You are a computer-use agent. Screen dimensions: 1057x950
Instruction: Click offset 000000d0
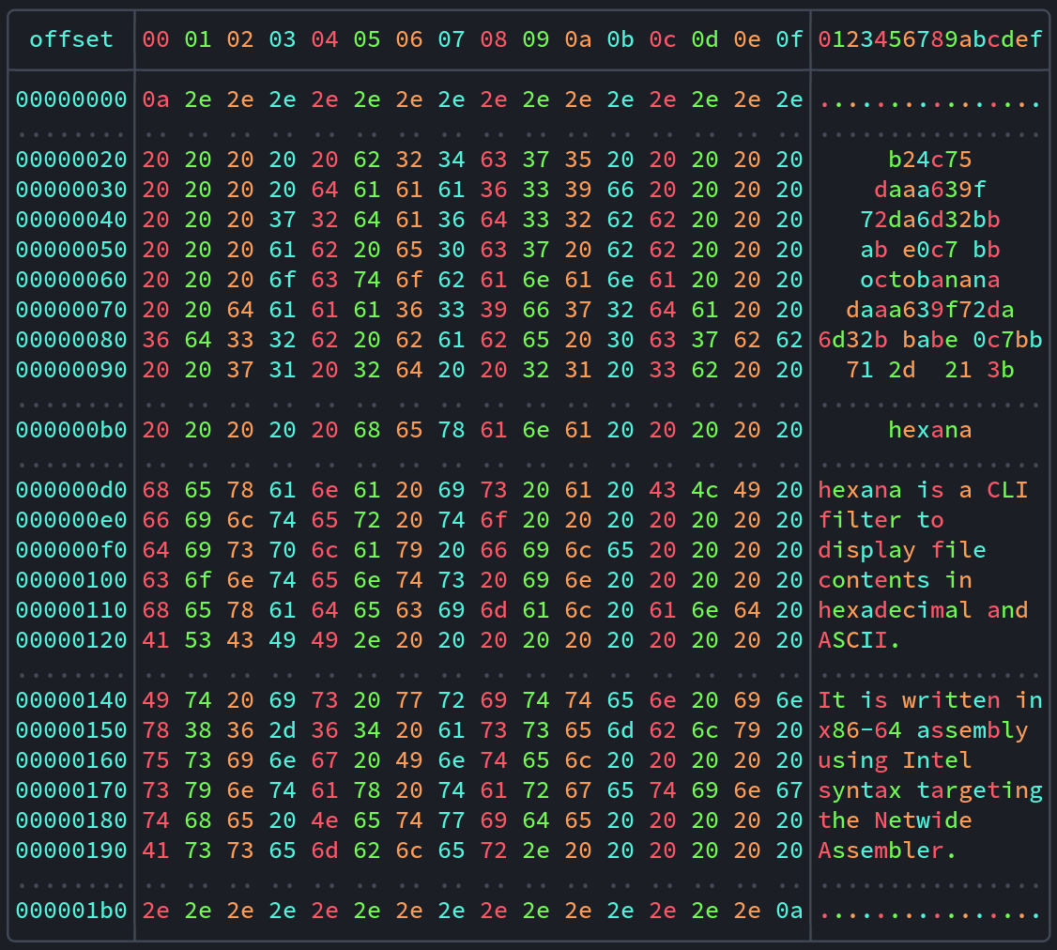click(x=71, y=489)
